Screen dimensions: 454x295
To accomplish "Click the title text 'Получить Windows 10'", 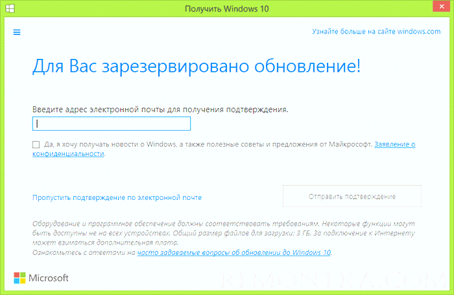I will click(227, 8).
